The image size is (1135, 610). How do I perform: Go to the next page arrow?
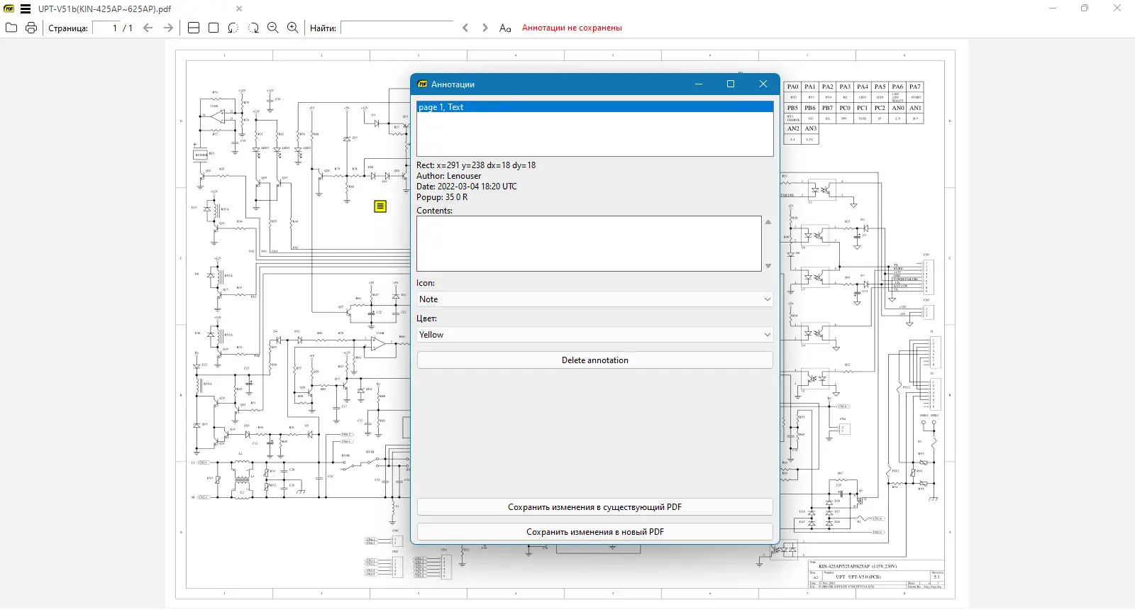click(x=168, y=28)
